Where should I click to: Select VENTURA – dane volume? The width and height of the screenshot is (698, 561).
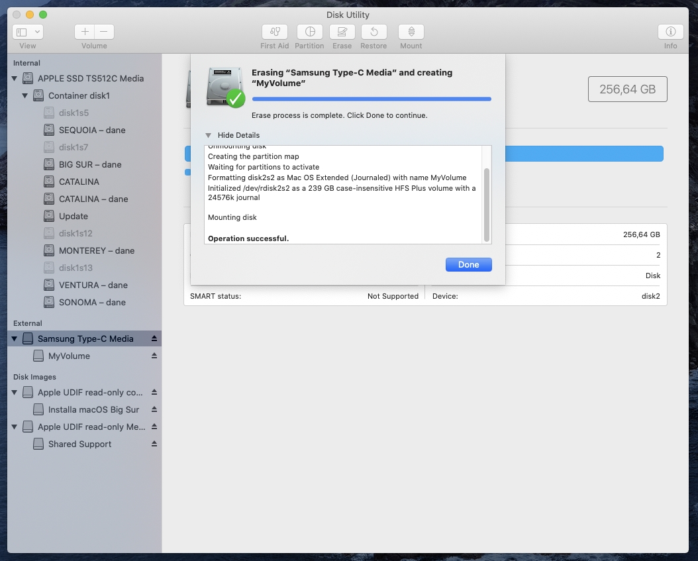[x=85, y=285]
